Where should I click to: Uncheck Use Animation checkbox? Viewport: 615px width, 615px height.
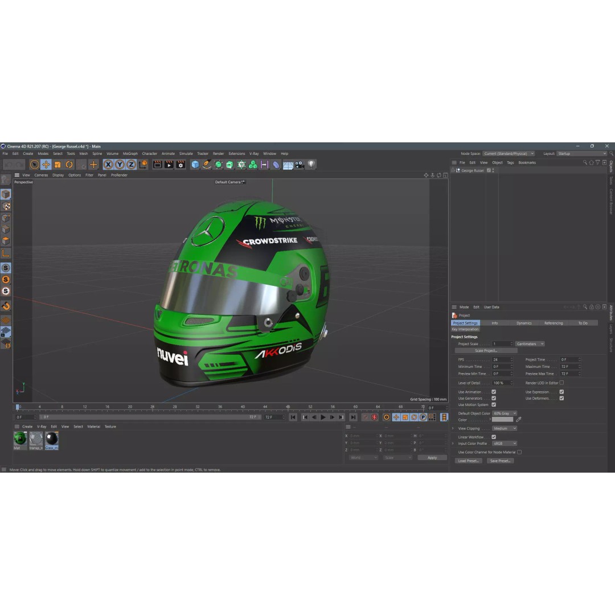[494, 392]
